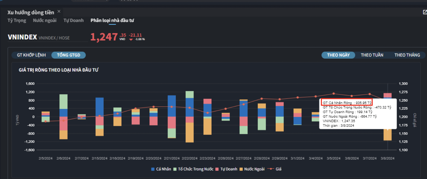Select Phân loại nhà đầu tư tab
The height and width of the screenshot is (179, 427).
point(112,20)
